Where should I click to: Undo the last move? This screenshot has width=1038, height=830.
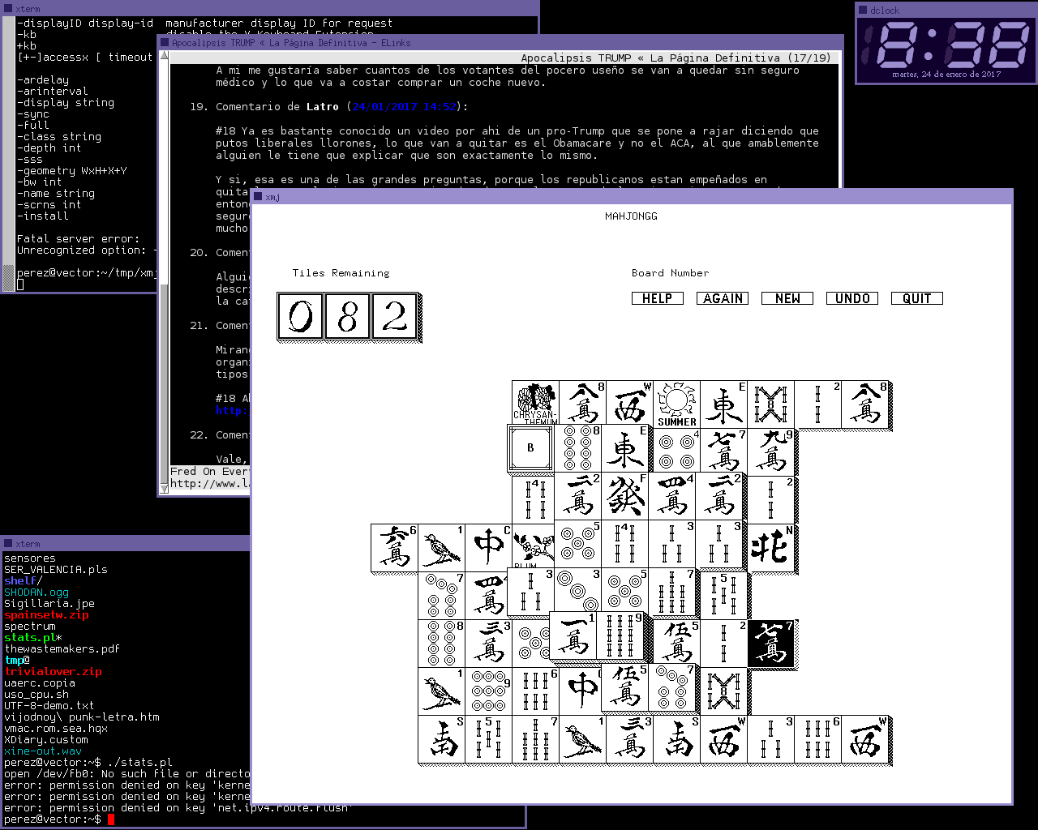851,298
